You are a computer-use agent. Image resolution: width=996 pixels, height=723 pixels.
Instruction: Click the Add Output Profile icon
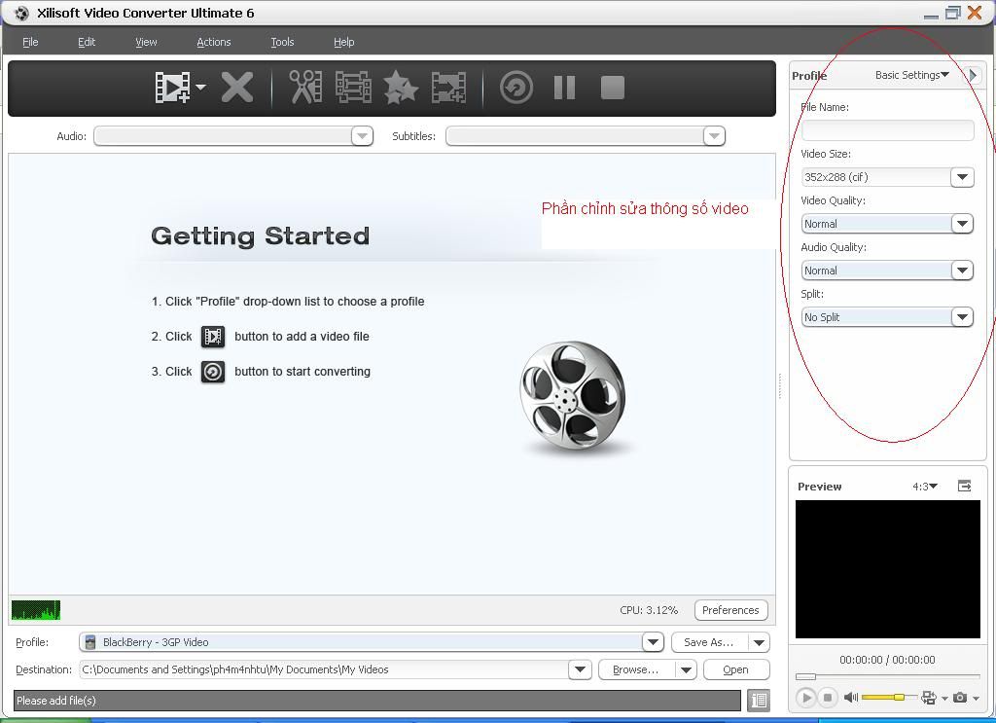pos(448,87)
